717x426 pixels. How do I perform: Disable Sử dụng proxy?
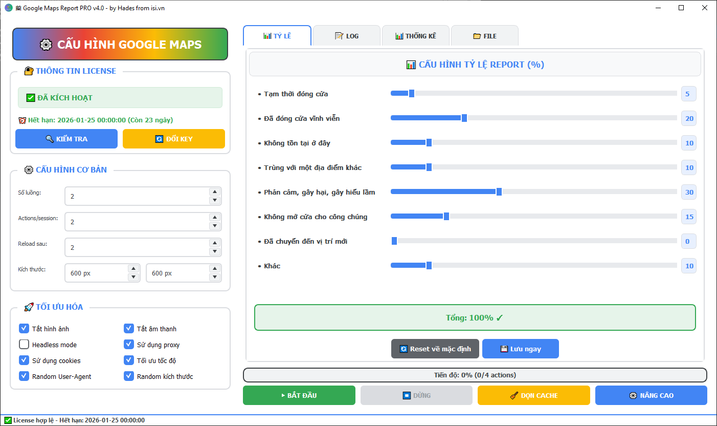tap(129, 344)
